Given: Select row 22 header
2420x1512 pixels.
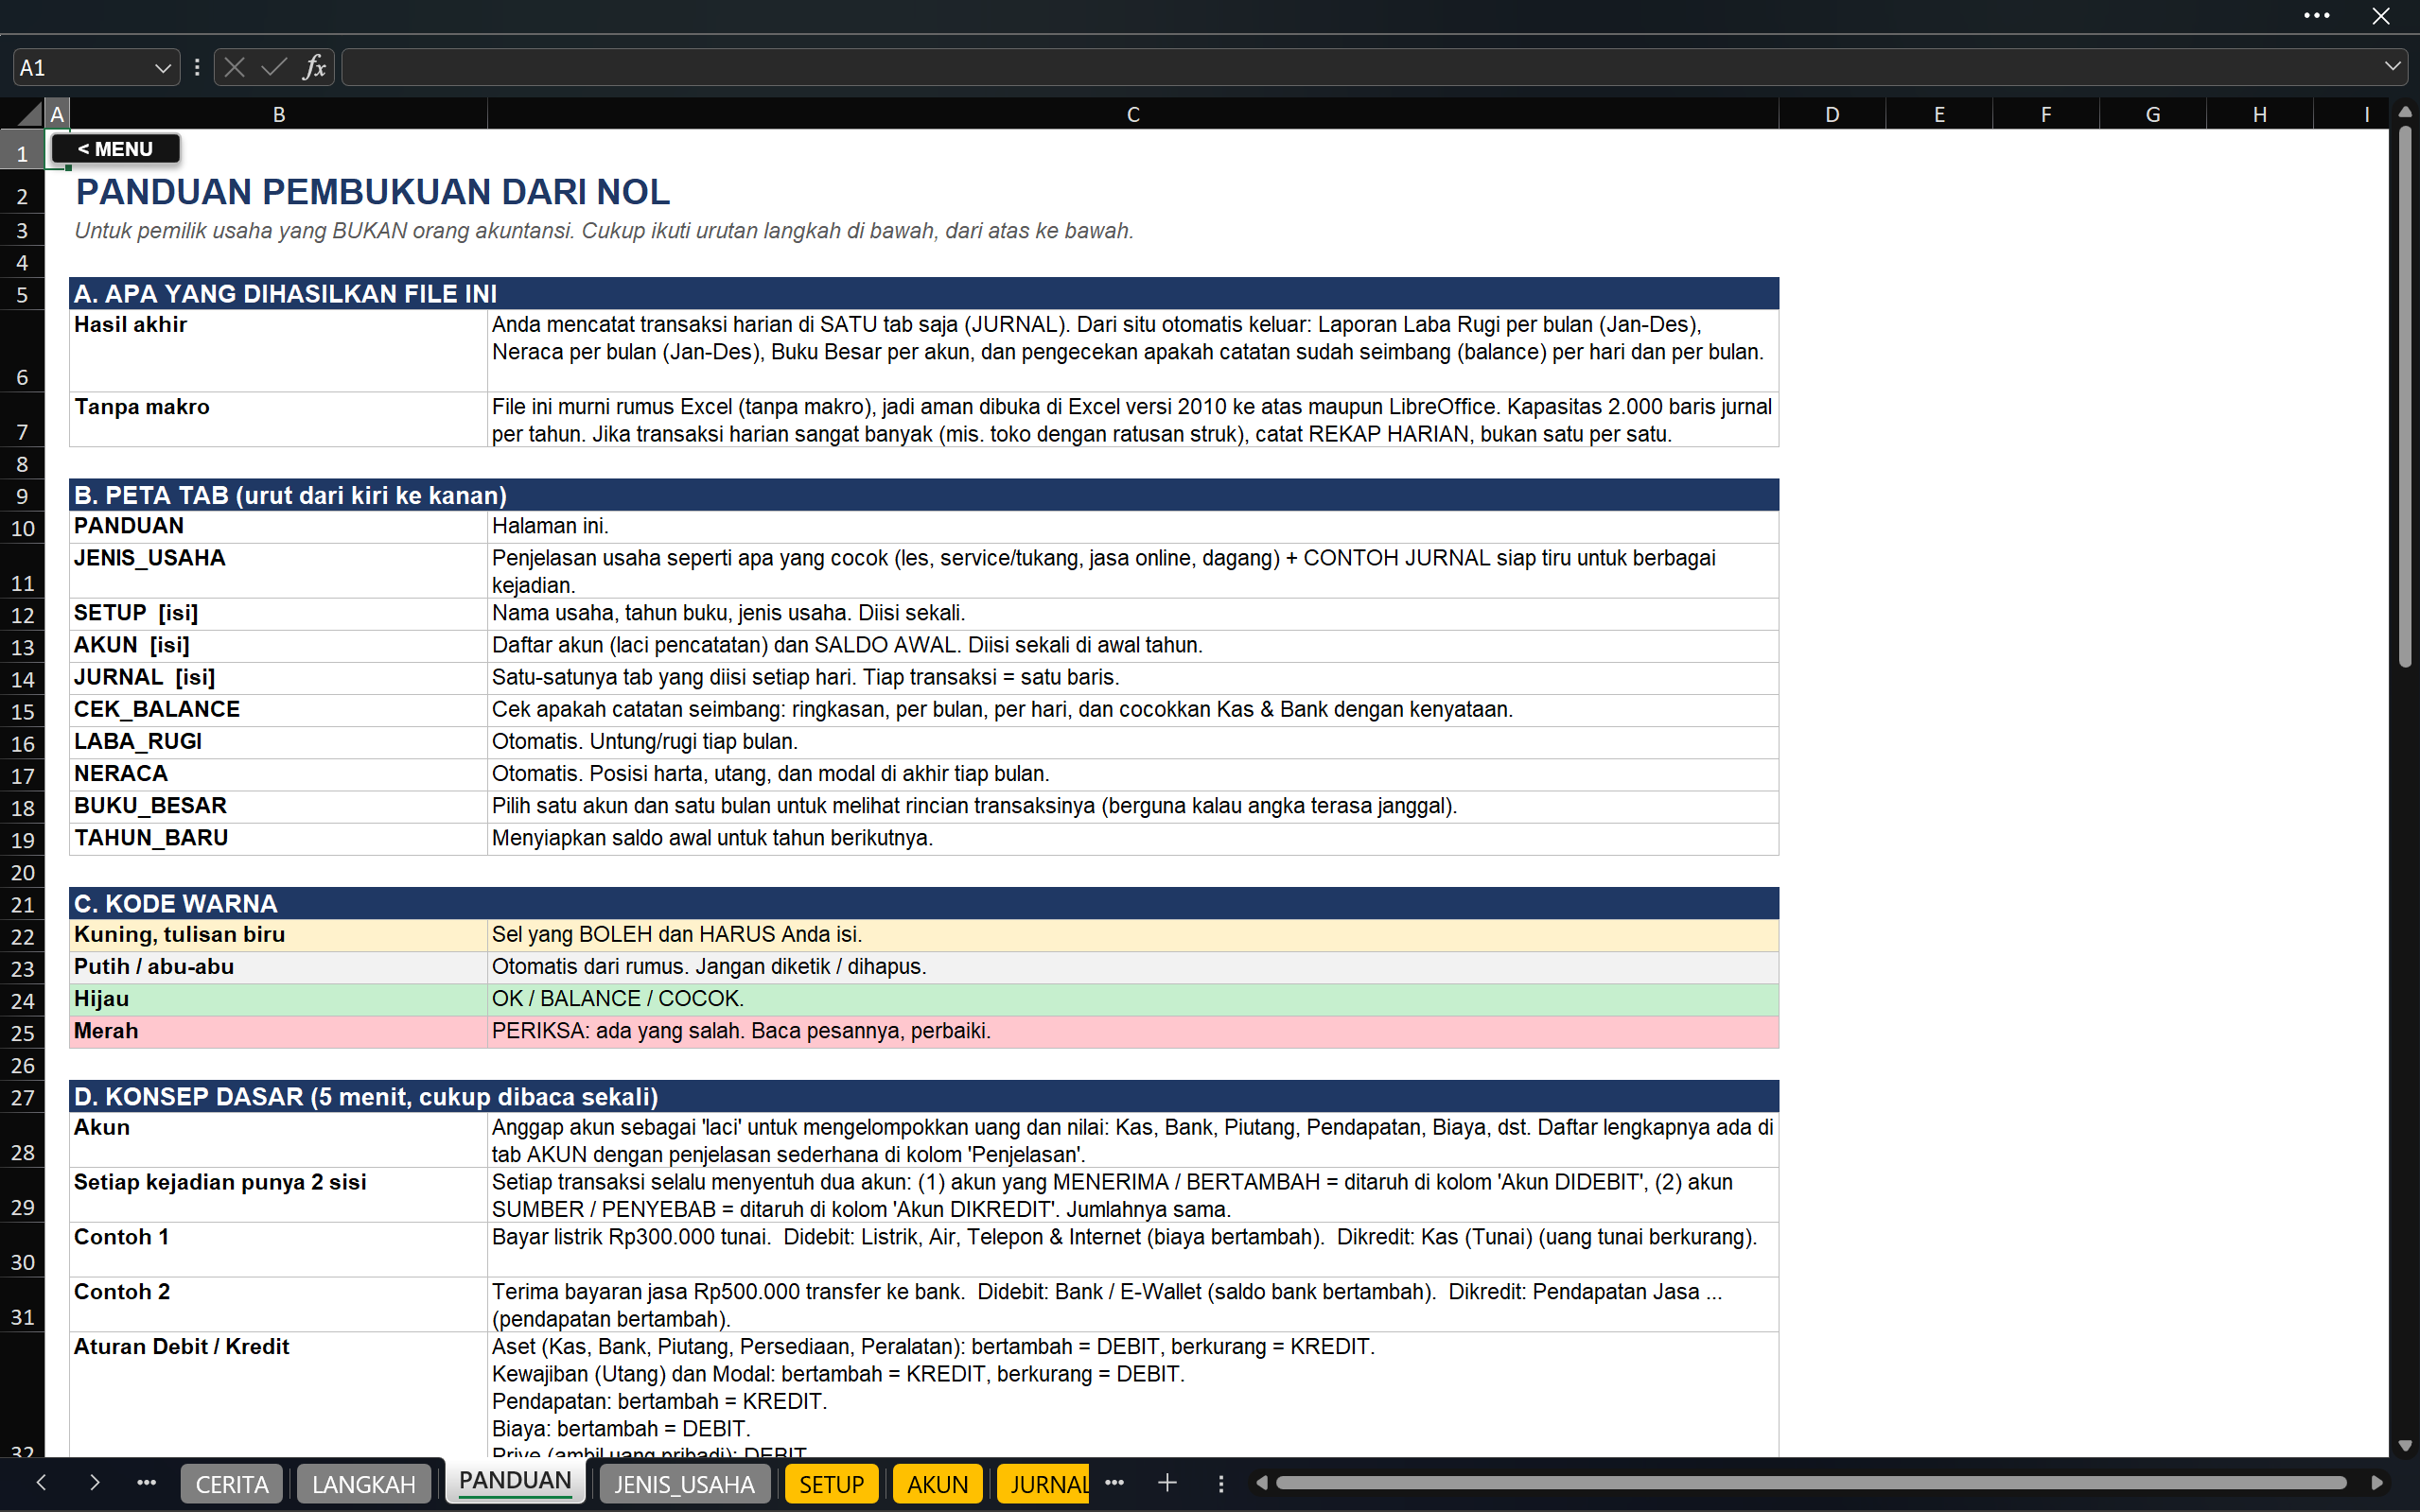Looking at the screenshot, I should (x=22, y=936).
